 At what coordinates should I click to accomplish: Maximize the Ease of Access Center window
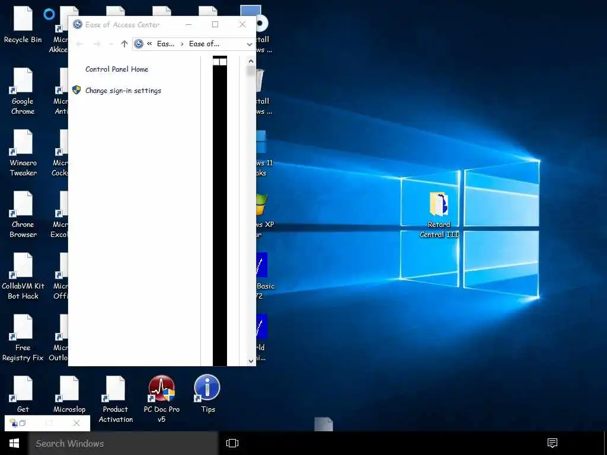tap(215, 24)
